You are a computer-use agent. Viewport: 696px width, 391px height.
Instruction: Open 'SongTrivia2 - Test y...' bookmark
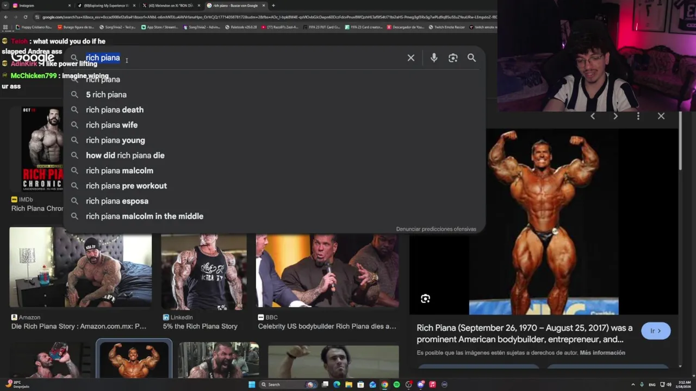(x=117, y=27)
